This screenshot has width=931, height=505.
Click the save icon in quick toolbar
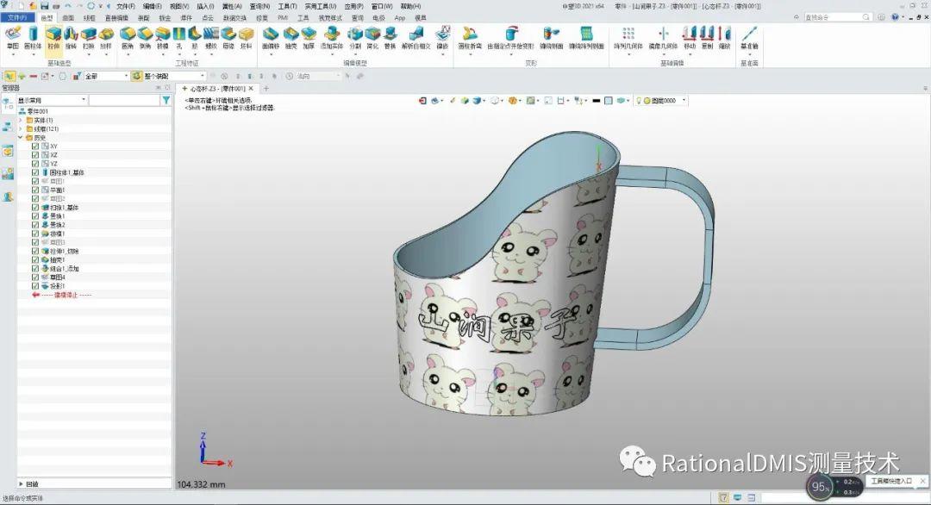pyautogui.click(x=45, y=6)
